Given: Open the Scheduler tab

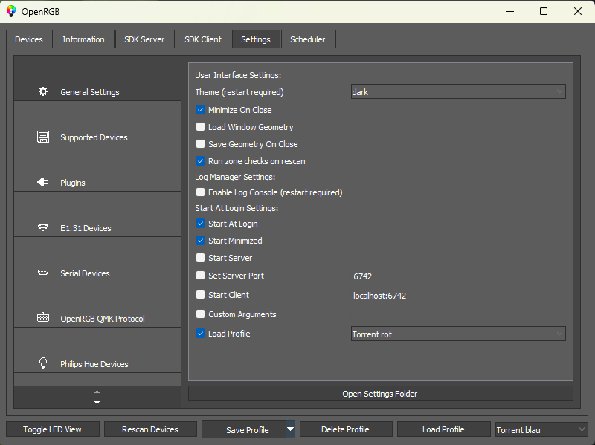Looking at the screenshot, I should [308, 39].
